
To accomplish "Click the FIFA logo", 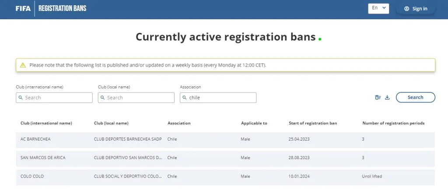I will coord(23,8).
